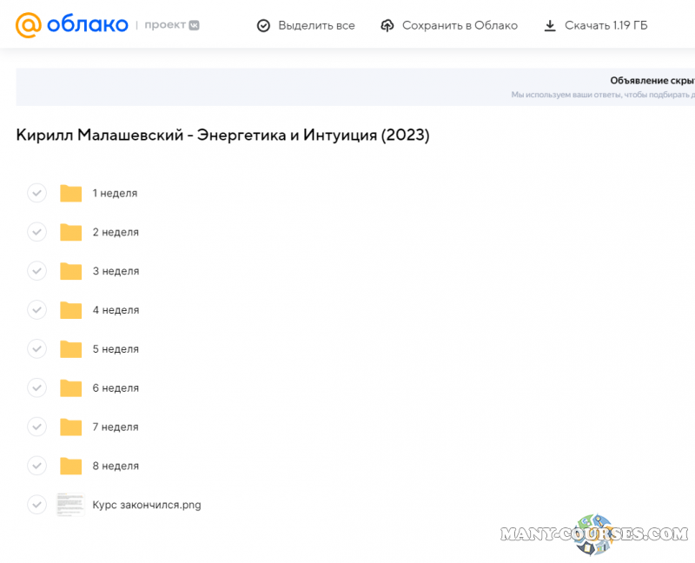
Task: Open the Курс закончился.png file thumbnail
Action: (x=69, y=505)
